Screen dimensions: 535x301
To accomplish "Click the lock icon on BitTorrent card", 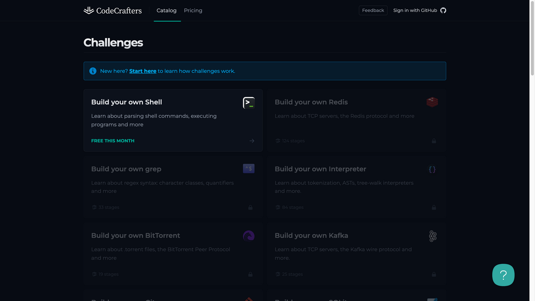I will 250,274.
